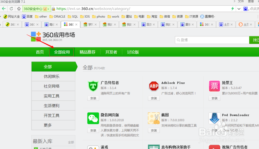Select the 实用工具 category

(53, 96)
